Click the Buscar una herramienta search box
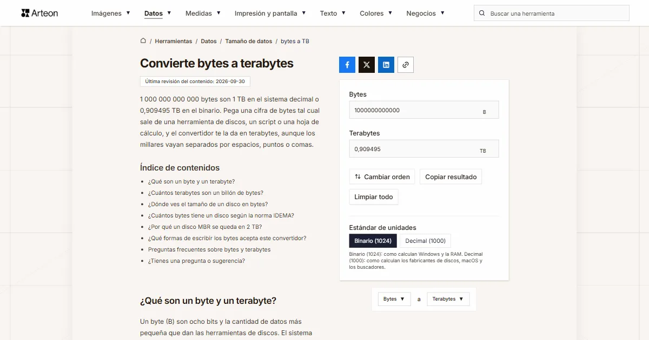The image size is (649, 340). 552,13
